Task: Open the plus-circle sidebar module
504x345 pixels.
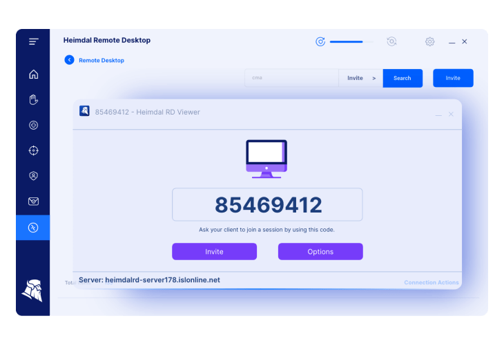Action: [33, 125]
